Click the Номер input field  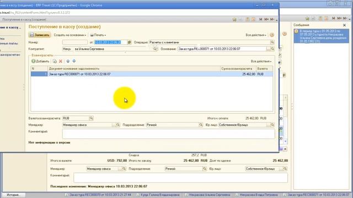pyautogui.click(x=75, y=42)
